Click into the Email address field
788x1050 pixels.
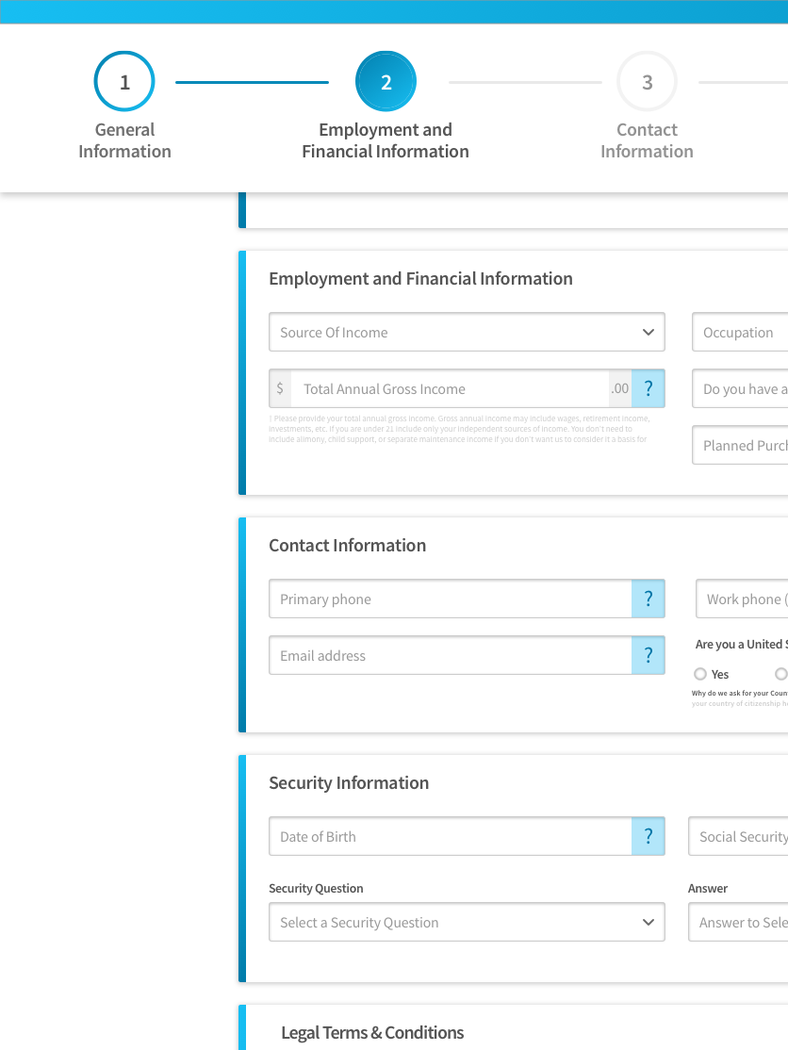451,655
